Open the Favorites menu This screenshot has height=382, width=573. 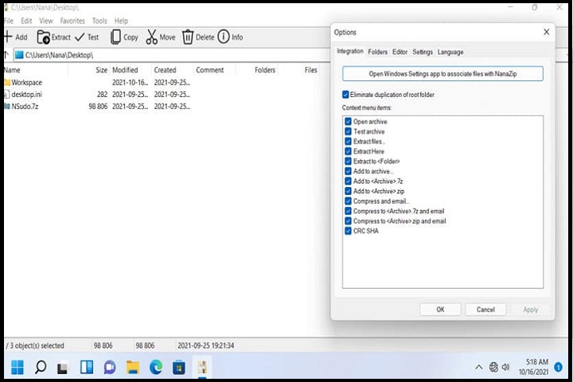[x=72, y=21]
